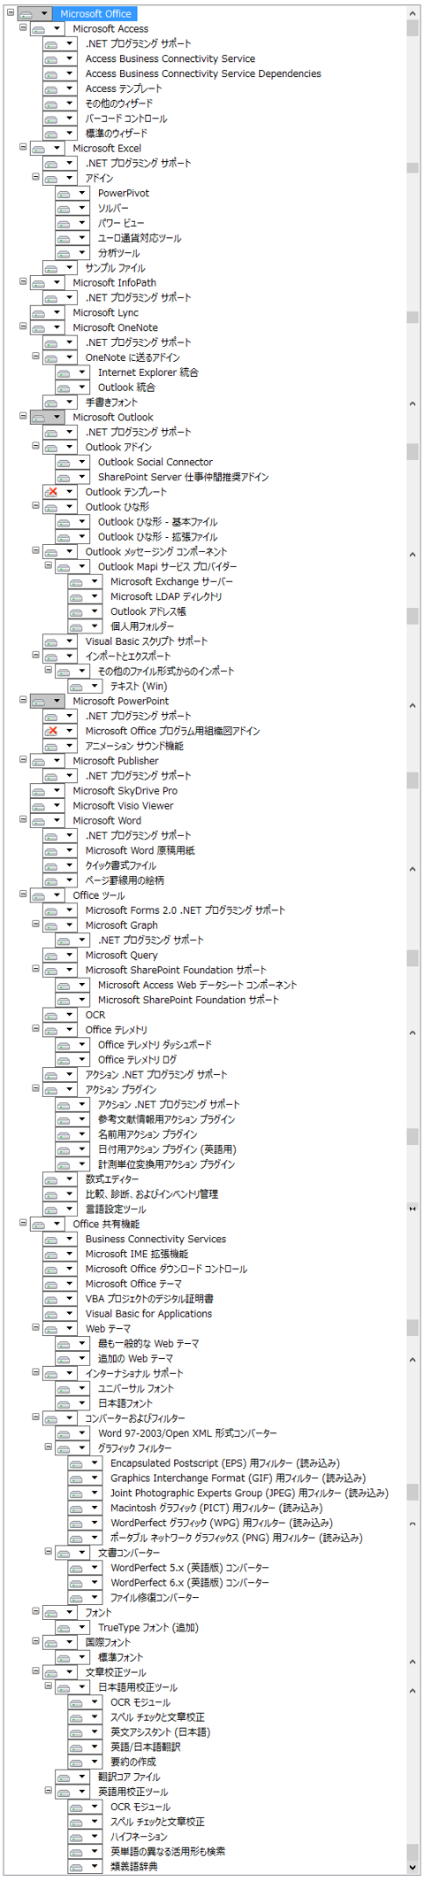Viewport: 424px width, 1881px height.
Task: Click the drive icon beside Microsoft Office root
Action: (26, 14)
